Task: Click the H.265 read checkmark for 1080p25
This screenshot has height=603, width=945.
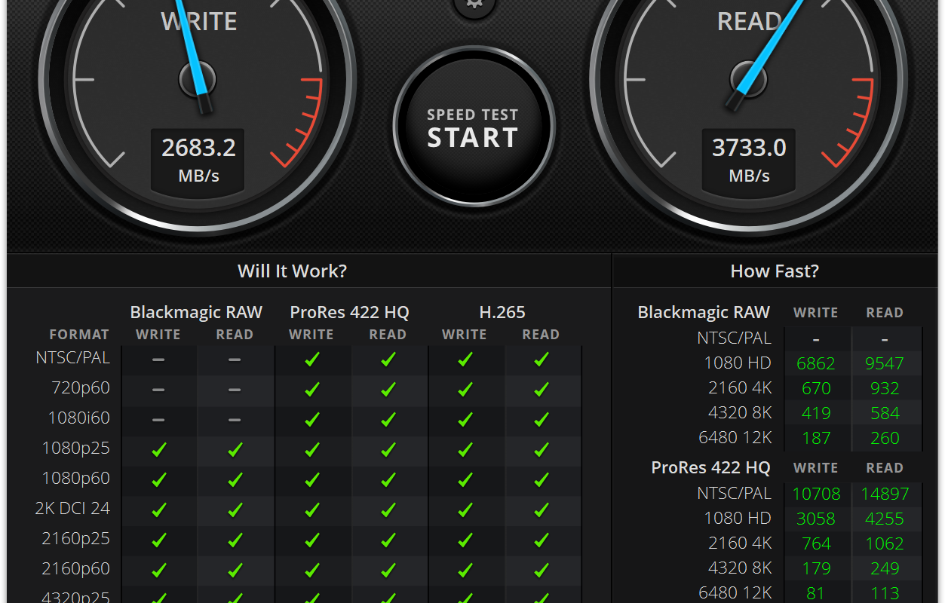Action: coord(542,450)
